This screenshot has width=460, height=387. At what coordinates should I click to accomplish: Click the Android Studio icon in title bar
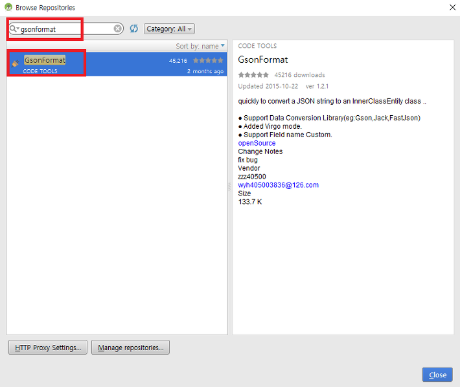(x=8, y=7)
